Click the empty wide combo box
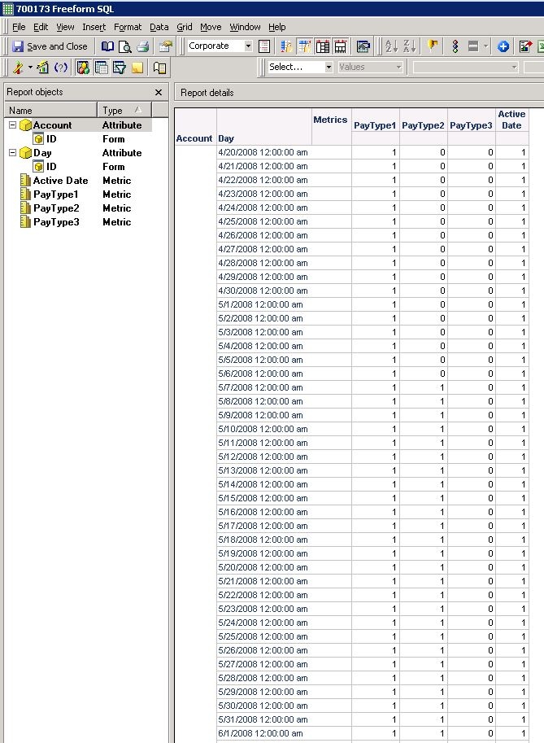The image size is (544, 743). [x=466, y=68]
